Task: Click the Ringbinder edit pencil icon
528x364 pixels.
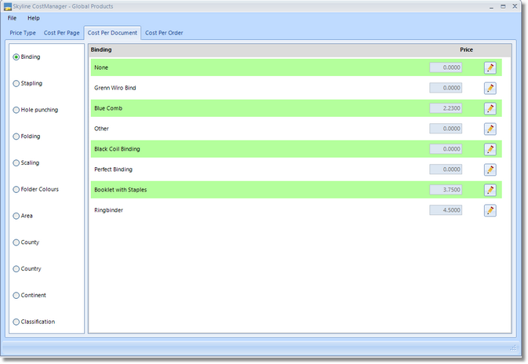Action: [490, 210]
